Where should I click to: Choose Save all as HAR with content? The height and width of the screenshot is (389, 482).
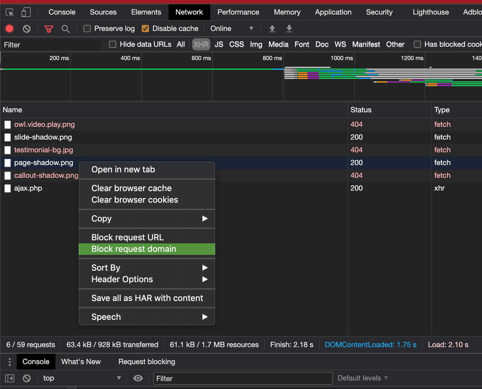point(147,298)
